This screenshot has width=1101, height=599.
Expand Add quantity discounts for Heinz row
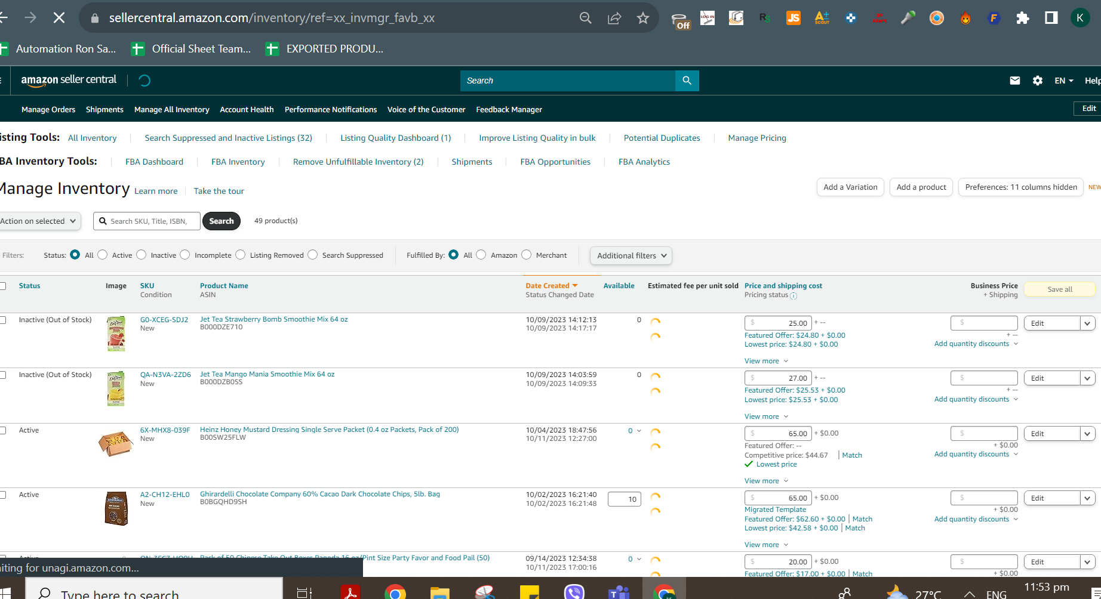click(976, 454)
